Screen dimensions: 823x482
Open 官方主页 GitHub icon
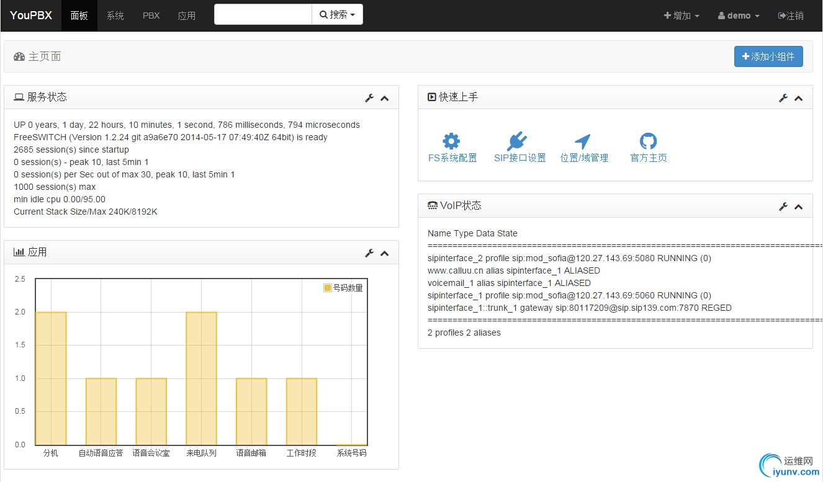pos(648,141)
